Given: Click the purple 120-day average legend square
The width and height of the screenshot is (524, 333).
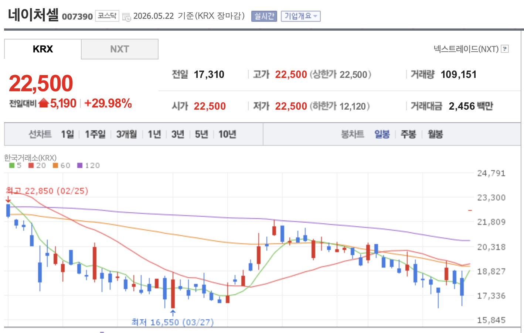Looking at the screenshot, I should click(x=80, y=165).
